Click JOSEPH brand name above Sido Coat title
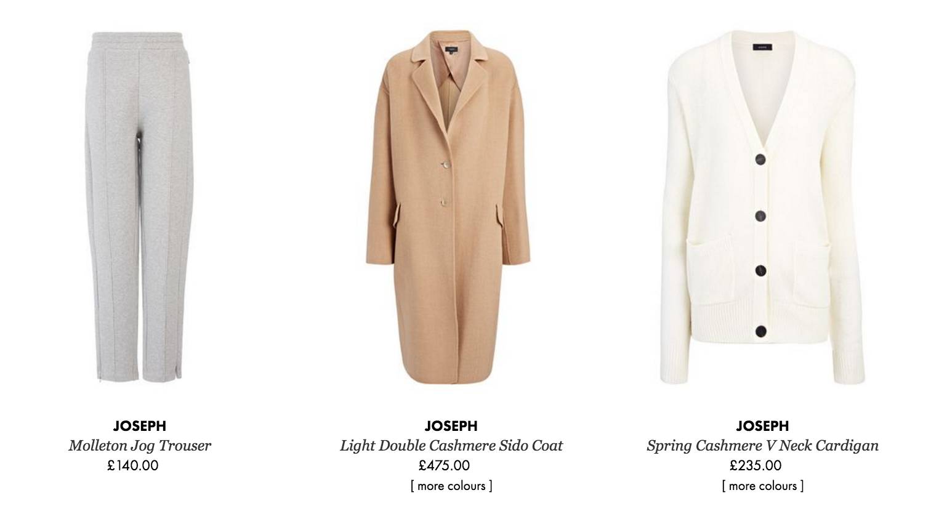The image size is (931, 506). pos(451,426)
